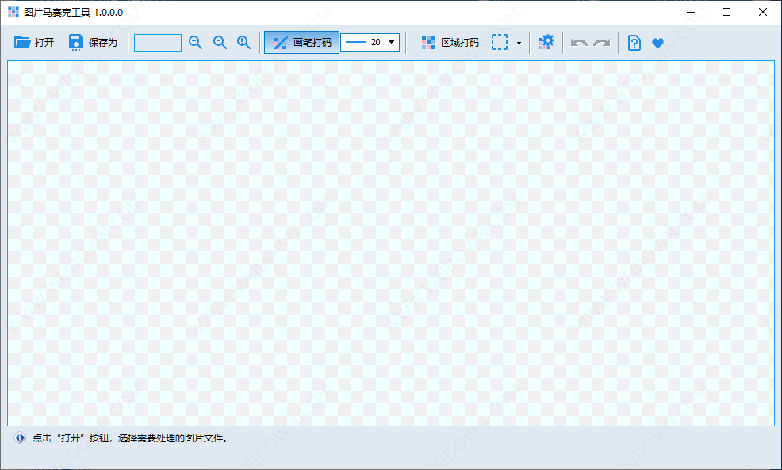Click the status bar info icon
This screenshot has width=782, height=470.
17,438
